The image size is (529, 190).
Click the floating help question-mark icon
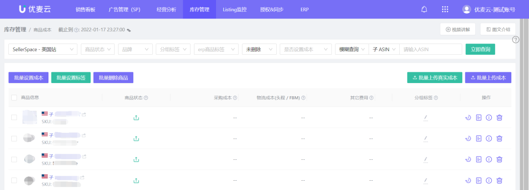pyautogui.click(x=515, y=40)
